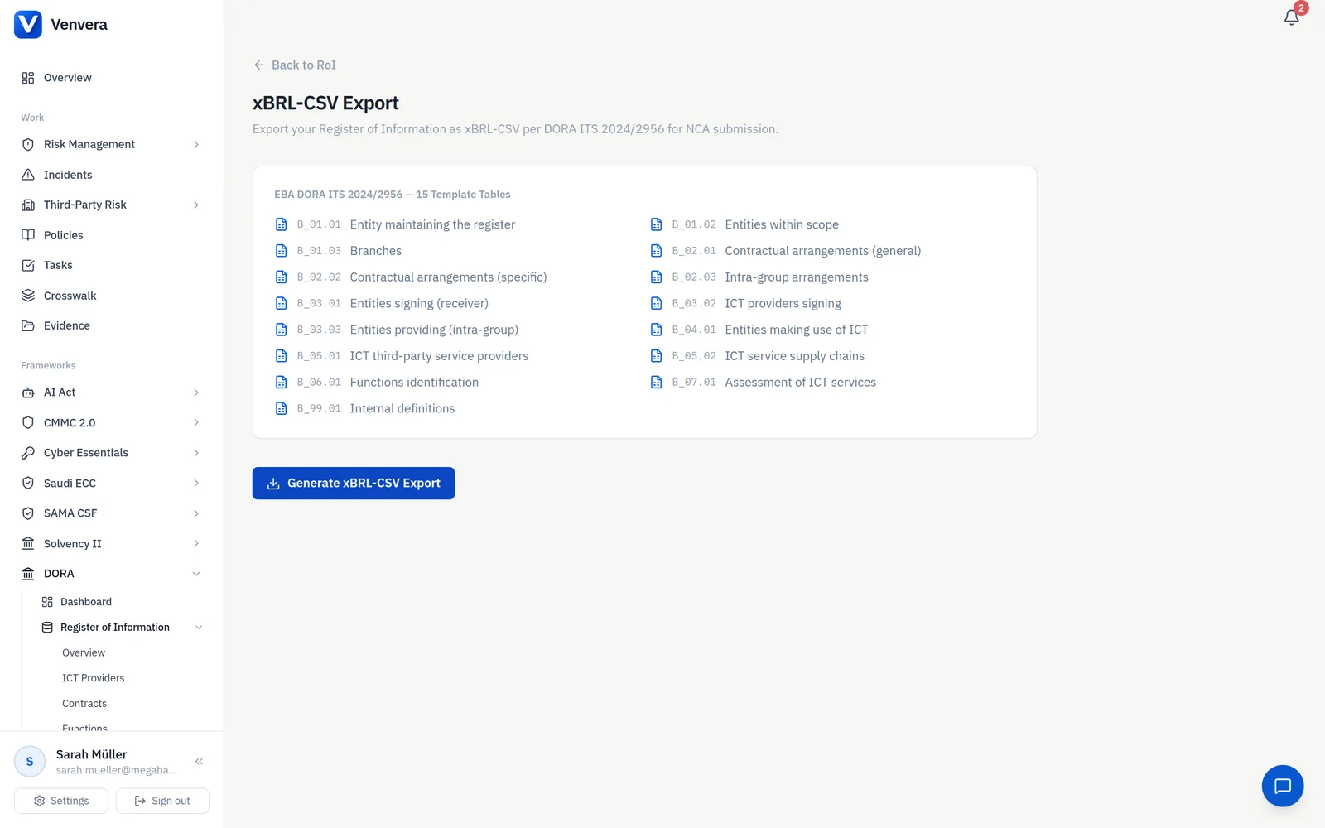
Task: Click the file icon beside B_99.01
Action: coord(282,408)
